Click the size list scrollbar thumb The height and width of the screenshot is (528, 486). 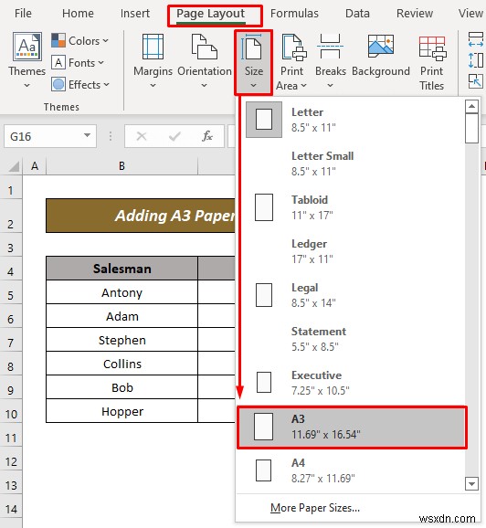click(x=472, y=128)
